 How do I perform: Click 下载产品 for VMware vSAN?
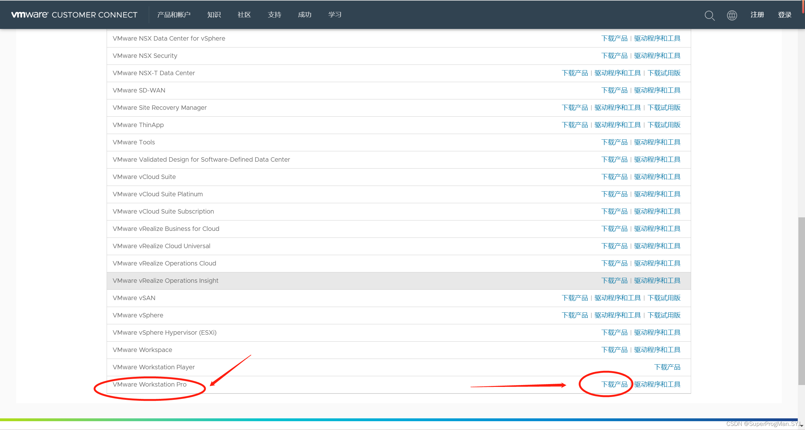pos(575,298)
